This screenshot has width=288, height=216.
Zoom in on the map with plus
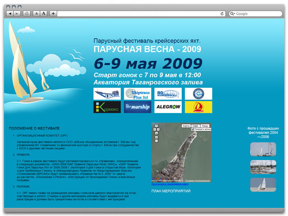pos(157,137)
